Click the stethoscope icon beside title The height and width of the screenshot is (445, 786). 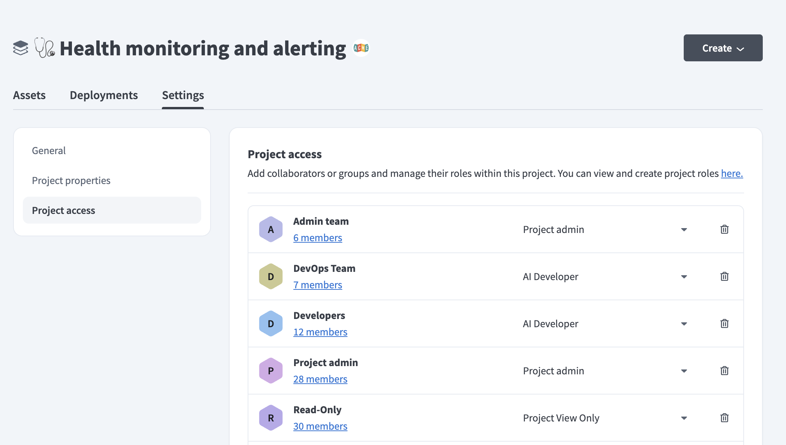pyautogui.click(x=45, y=48)
